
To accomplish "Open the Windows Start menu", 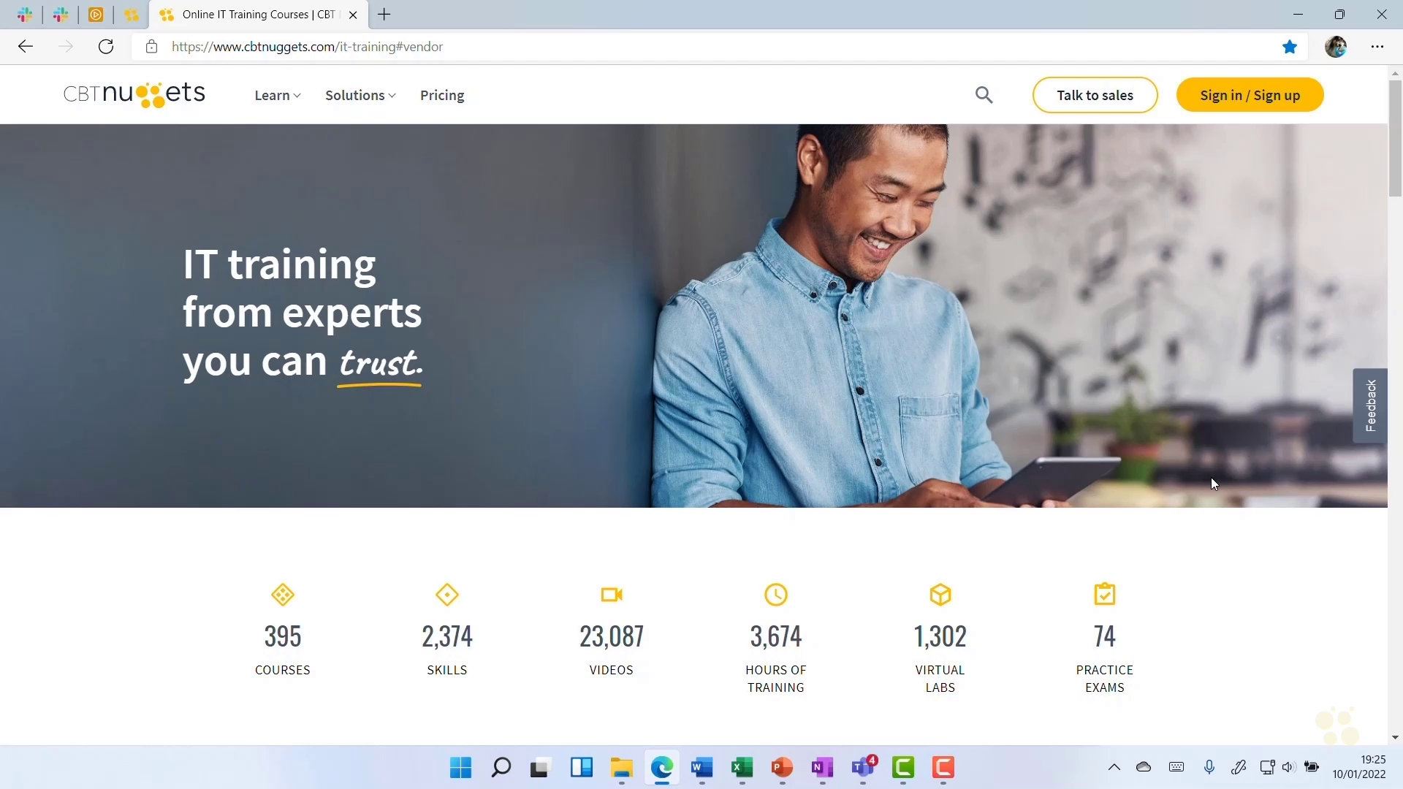I will point(460,768).
